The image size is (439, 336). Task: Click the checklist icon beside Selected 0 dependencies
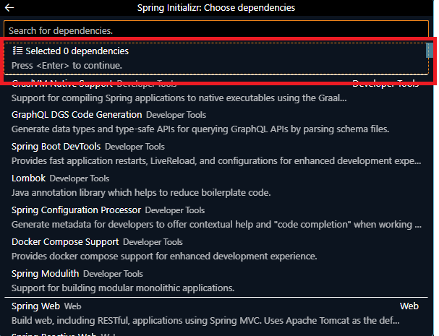[17, 51]
